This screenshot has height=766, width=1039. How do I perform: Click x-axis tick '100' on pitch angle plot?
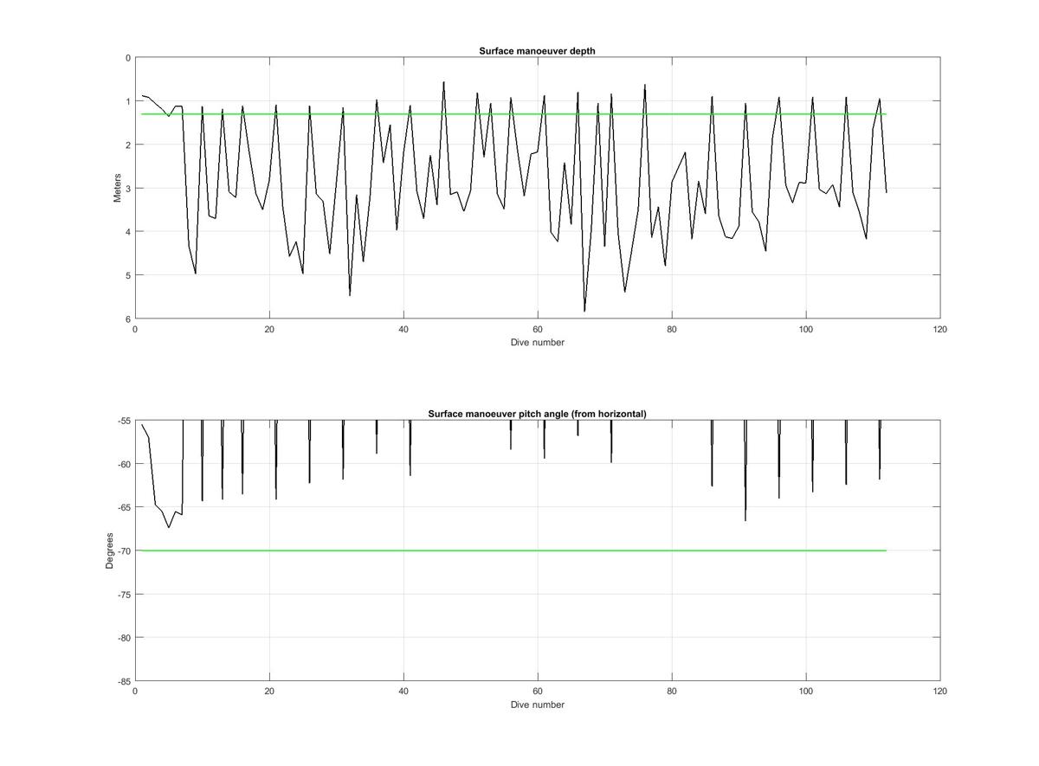pyautogui.click(x=806, y=692)
